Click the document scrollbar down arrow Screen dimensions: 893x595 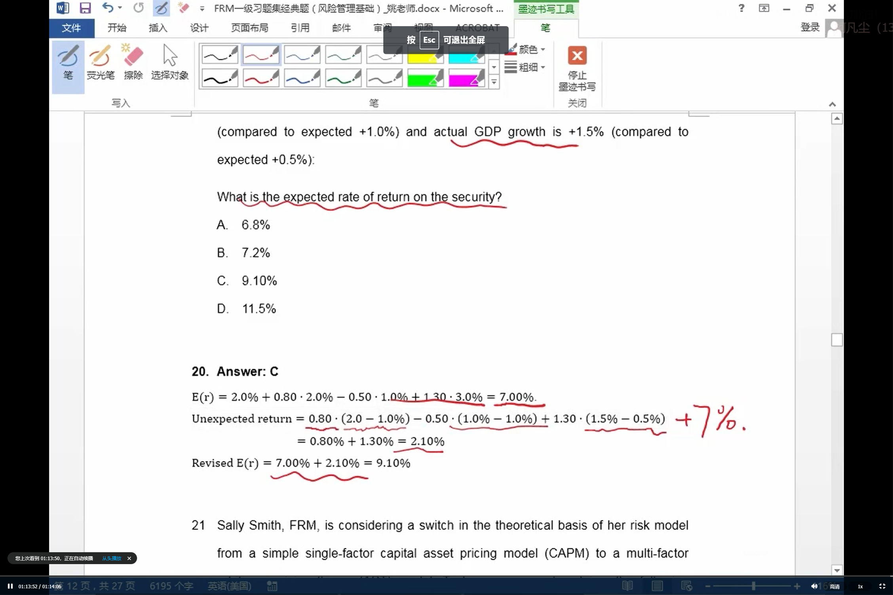(x=836, y=570)
